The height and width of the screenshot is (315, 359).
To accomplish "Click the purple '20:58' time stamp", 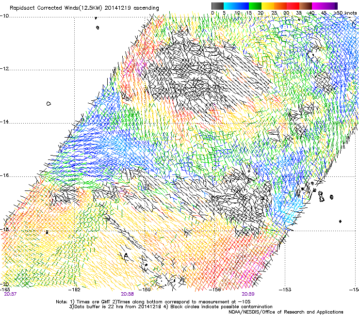I will point(127,294).
